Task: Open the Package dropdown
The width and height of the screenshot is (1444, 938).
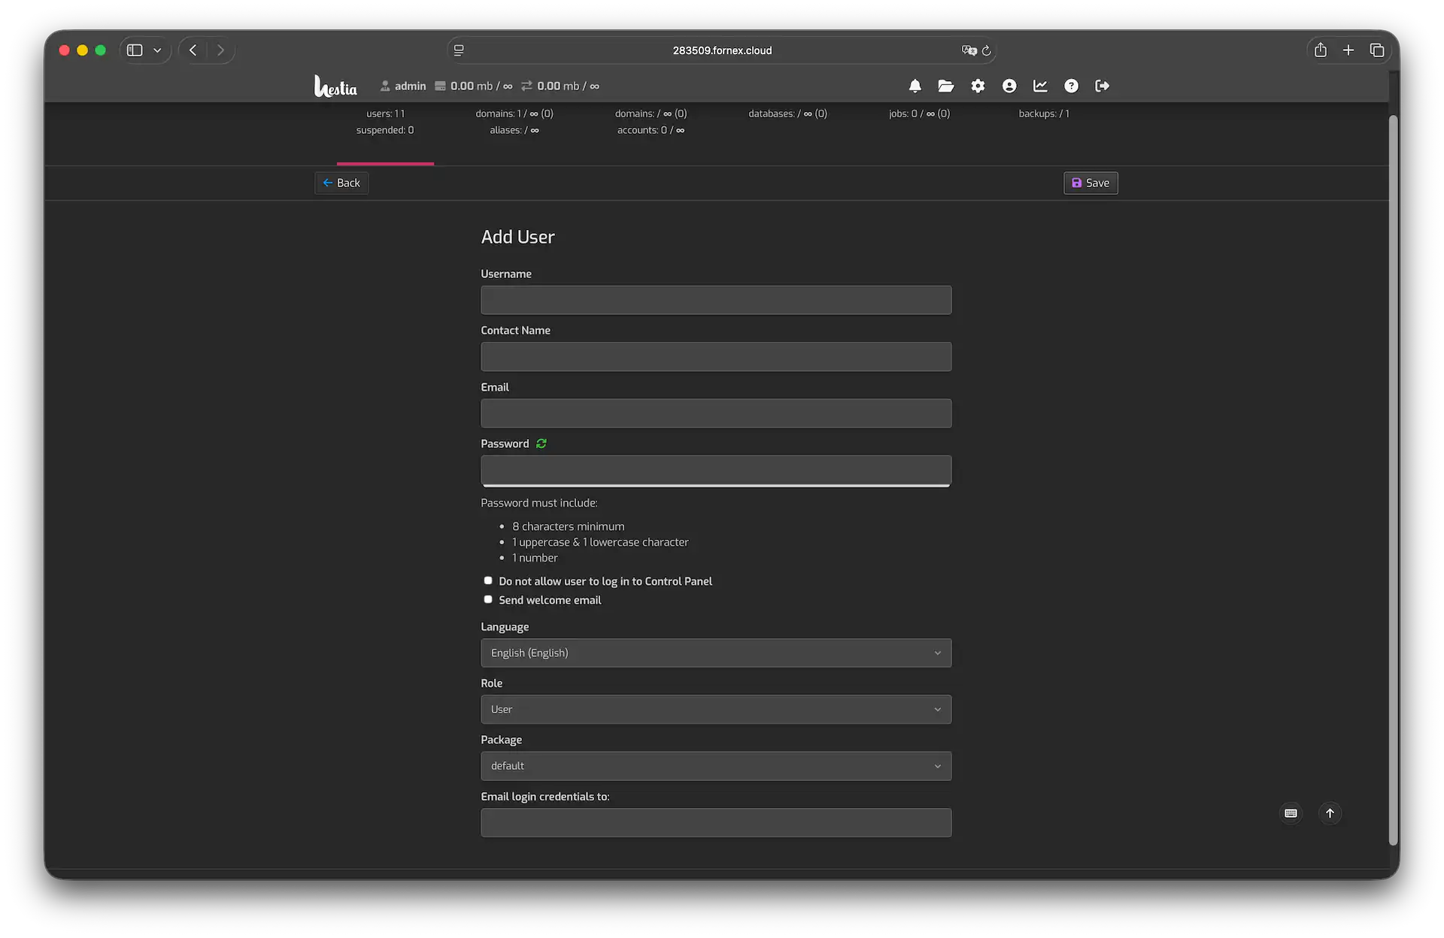Action: click(x=716, y=766)
